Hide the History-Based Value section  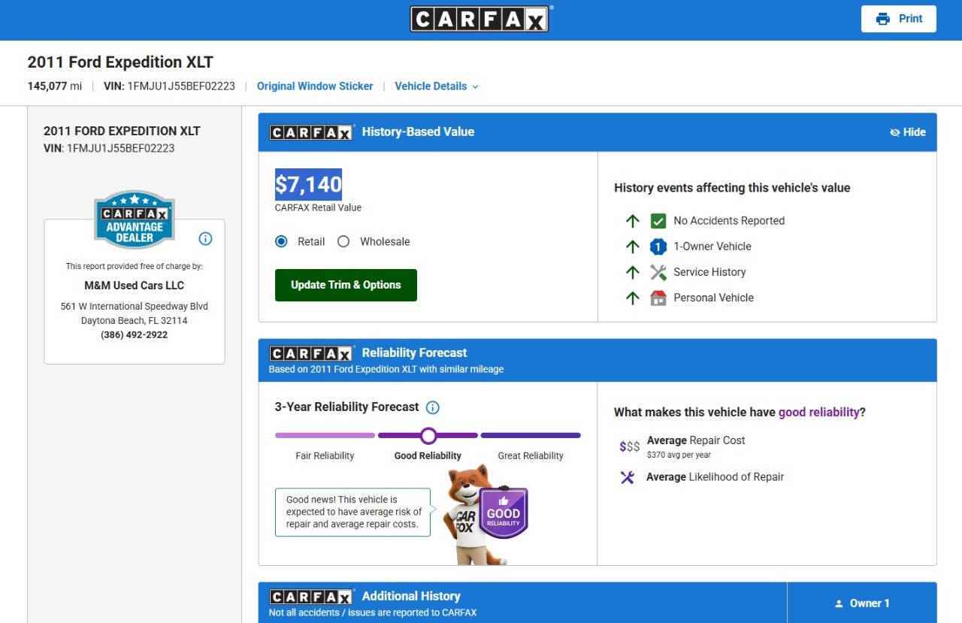point(908,132)
